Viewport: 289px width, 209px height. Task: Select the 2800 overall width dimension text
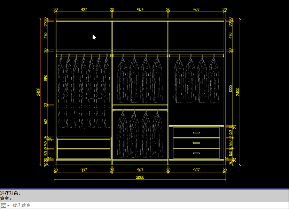pyautogui.click(x=140, y=177)
